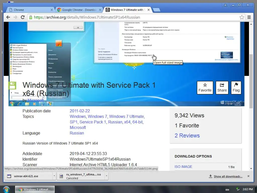Screen dimensions: 257x193
Task: Click the by Microsoft author link
Action: [36, 100]
